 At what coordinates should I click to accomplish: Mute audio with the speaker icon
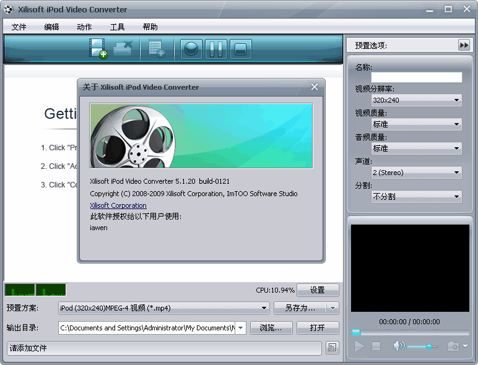(x=399, y=346)
